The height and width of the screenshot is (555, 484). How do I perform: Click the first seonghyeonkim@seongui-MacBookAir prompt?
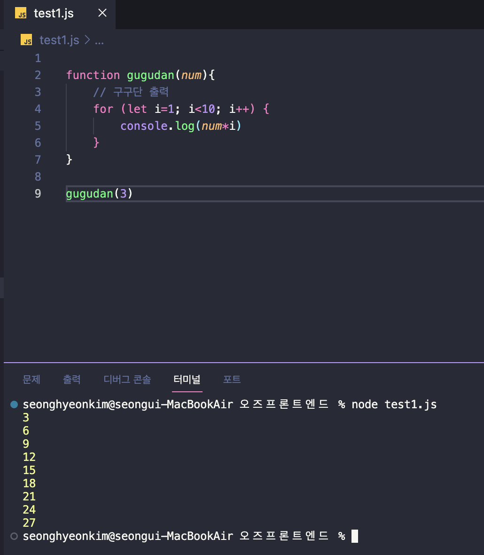[x=128, y=404]
